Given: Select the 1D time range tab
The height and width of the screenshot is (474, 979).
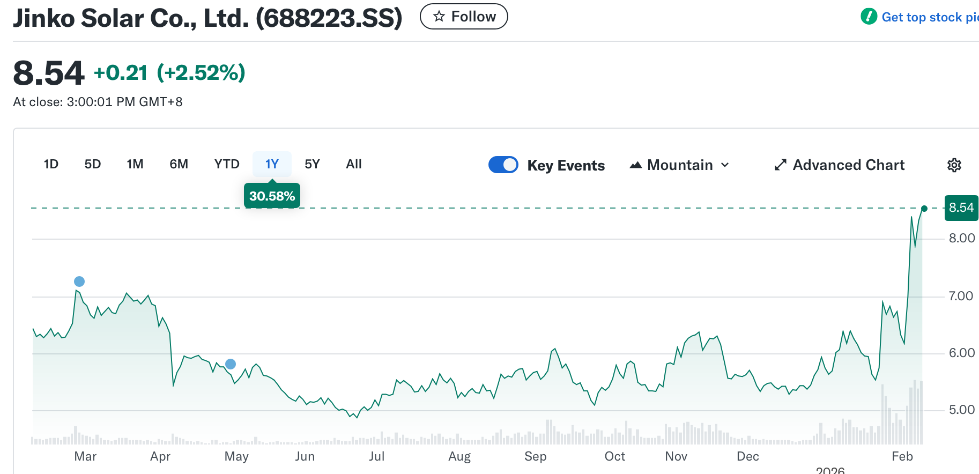Looking at the screenshot, I should (51, 164).
